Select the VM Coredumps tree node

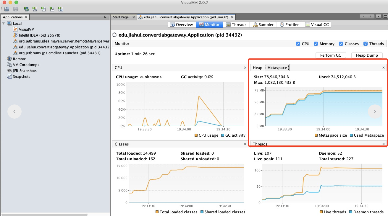(x=26, y=65)
